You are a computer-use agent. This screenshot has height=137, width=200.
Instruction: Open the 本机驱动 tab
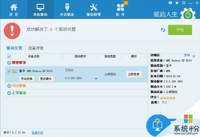40,10
